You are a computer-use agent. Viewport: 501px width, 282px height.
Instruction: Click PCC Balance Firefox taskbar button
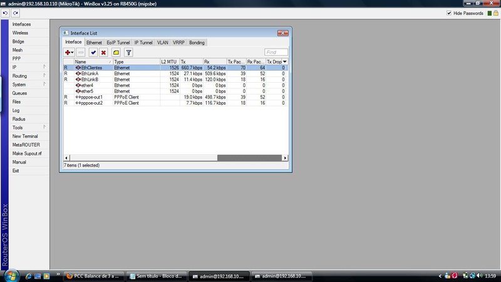(93, 276)
